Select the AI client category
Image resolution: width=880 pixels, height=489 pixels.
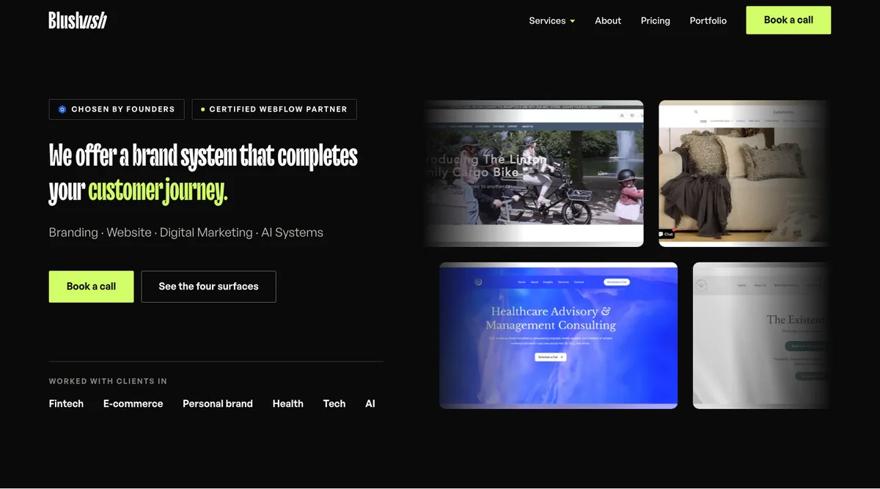click(x=370, y=403)
